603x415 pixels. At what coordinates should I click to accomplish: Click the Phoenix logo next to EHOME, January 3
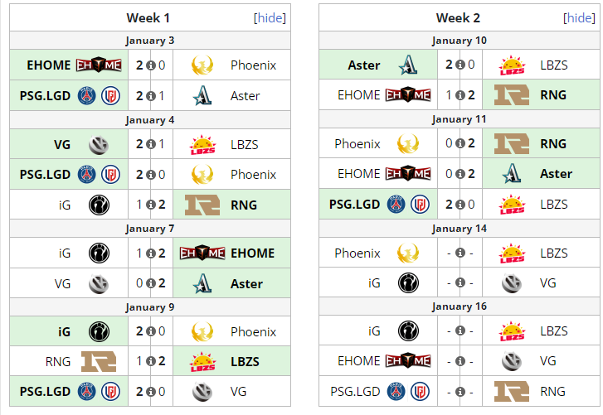click(202, 65)
